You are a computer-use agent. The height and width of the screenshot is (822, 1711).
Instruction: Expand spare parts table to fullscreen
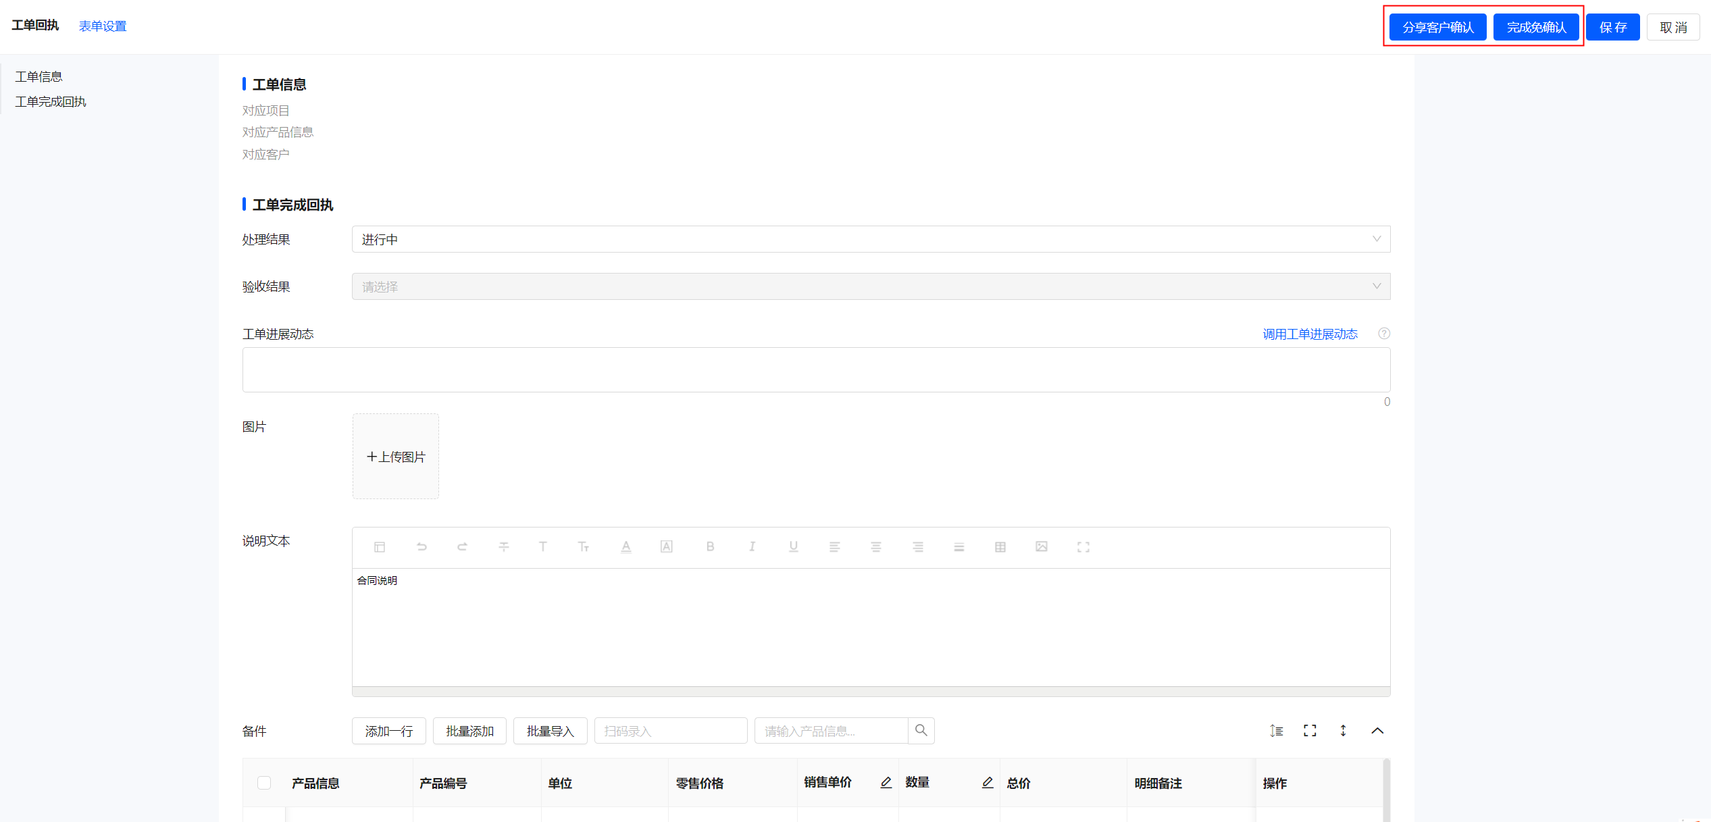click(1310, 731)
